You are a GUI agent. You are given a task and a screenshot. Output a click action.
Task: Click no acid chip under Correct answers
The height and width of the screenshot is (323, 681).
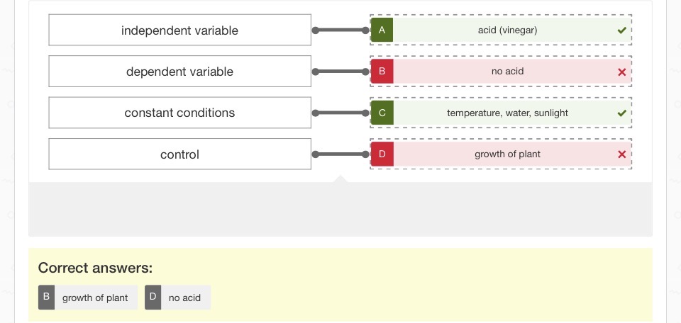184,297
